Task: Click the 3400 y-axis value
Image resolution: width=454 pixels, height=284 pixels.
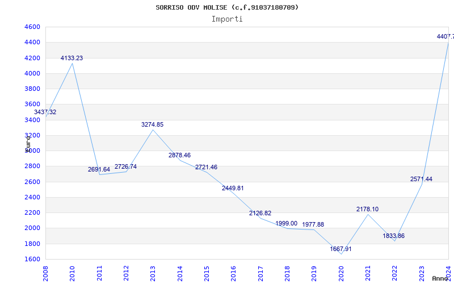Action: 32,120
